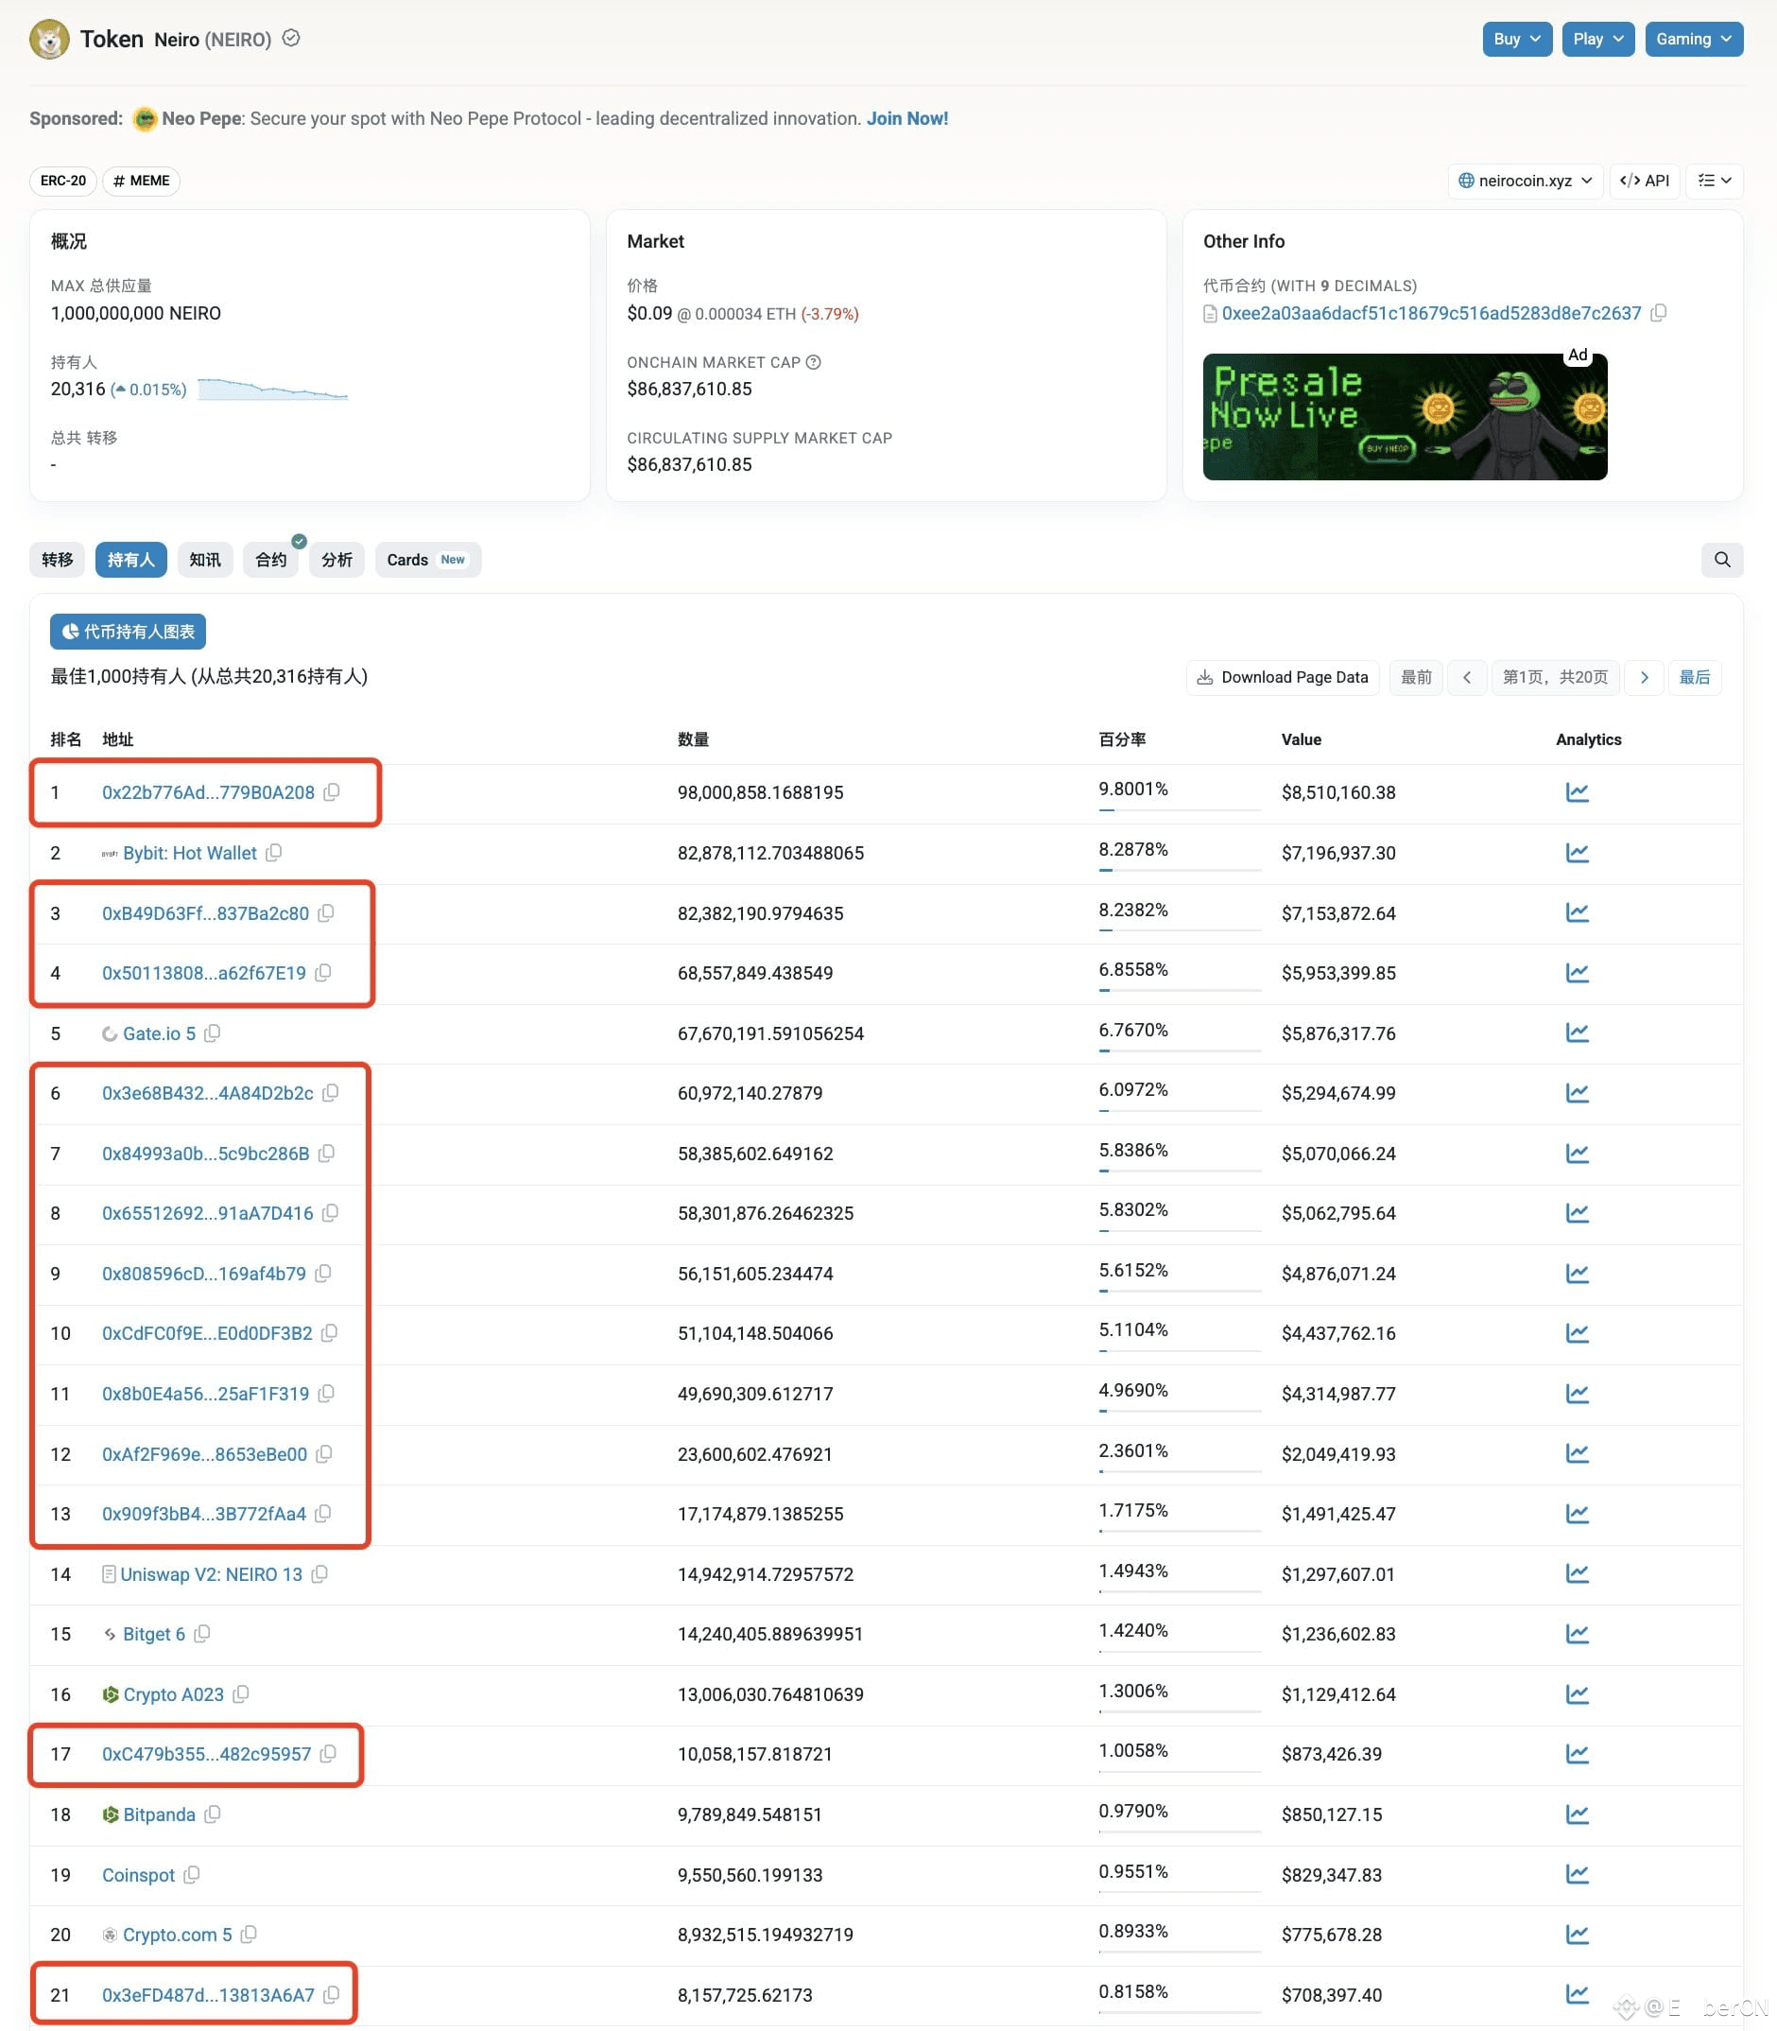Open analytics chart for rank 9 holder

coord(1577,1274)
